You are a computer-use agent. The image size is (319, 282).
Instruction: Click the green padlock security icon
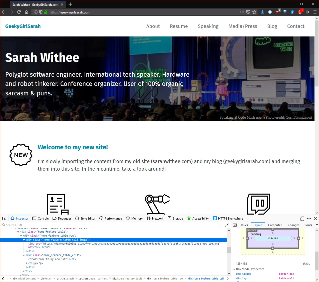(46, 12)
